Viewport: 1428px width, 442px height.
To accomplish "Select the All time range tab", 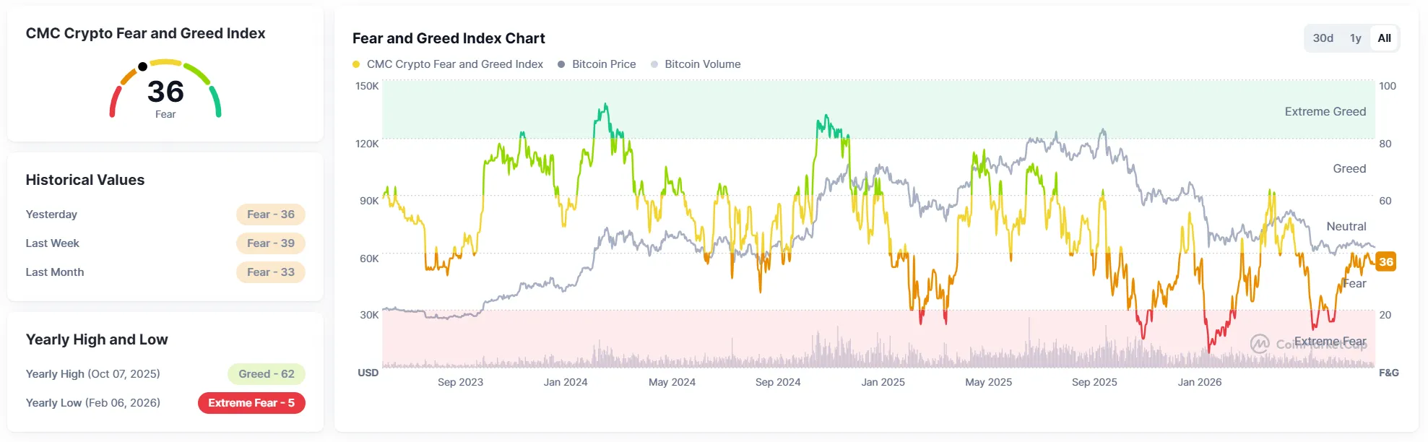I will 1384,38.
